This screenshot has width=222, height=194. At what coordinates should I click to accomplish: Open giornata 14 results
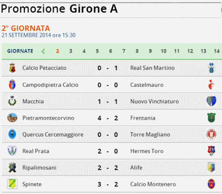click(217, 51)
